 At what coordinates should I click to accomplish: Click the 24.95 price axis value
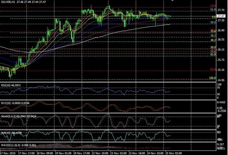(x=221, y=80)
